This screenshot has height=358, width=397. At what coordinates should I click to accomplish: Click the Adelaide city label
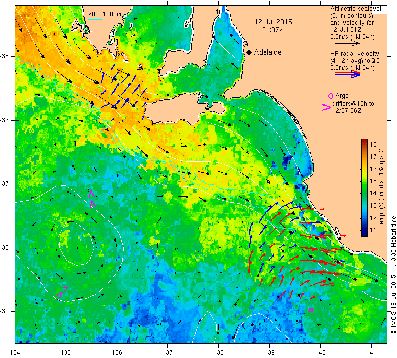[x=267, y=52]
